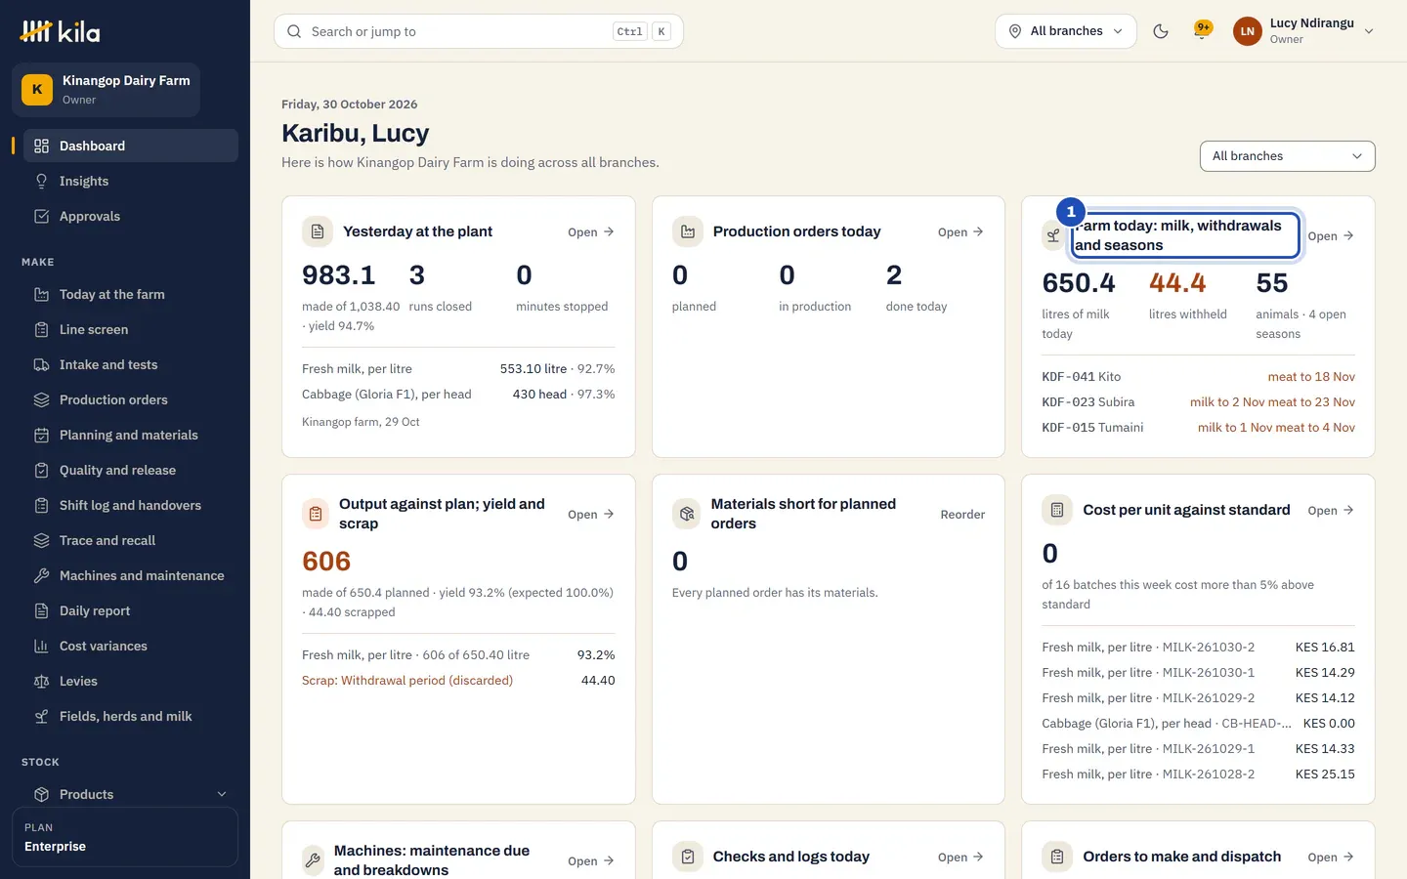Click the Trace and recall icon
1407x879 pixels.
click(x=41, y=540)
